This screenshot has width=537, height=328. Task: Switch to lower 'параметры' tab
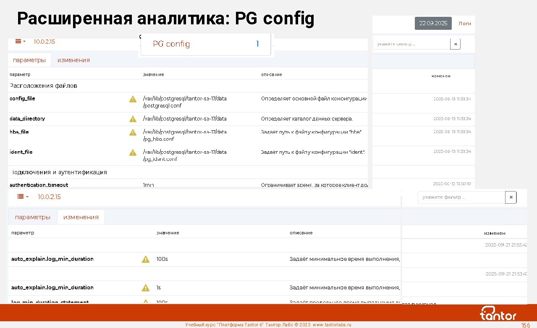(x=33, y=217)
